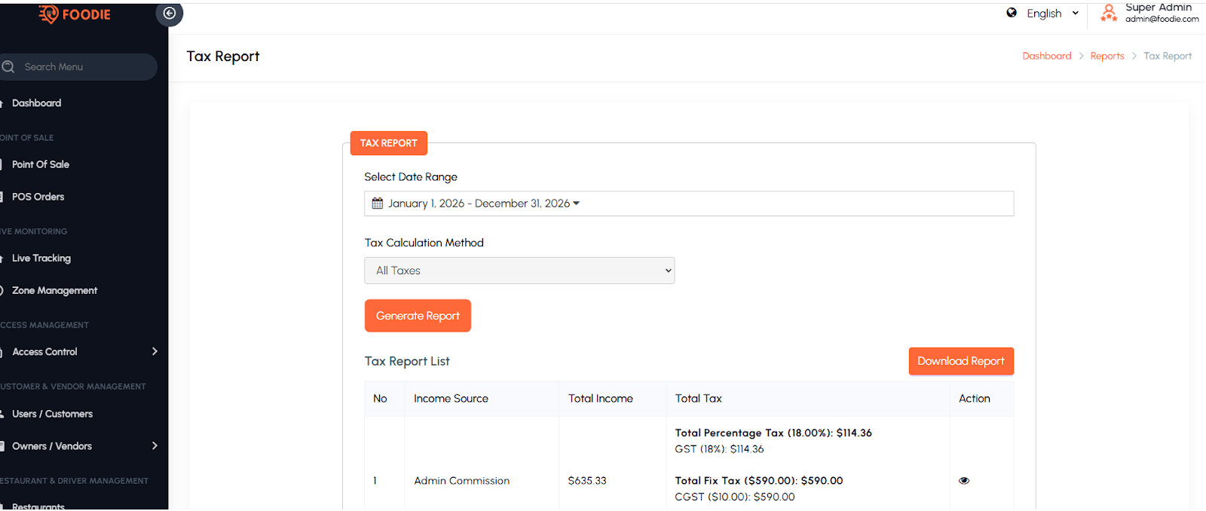Open the Dashboard menu item
This screenshot has height=511, width=1206.
point(36,103)
